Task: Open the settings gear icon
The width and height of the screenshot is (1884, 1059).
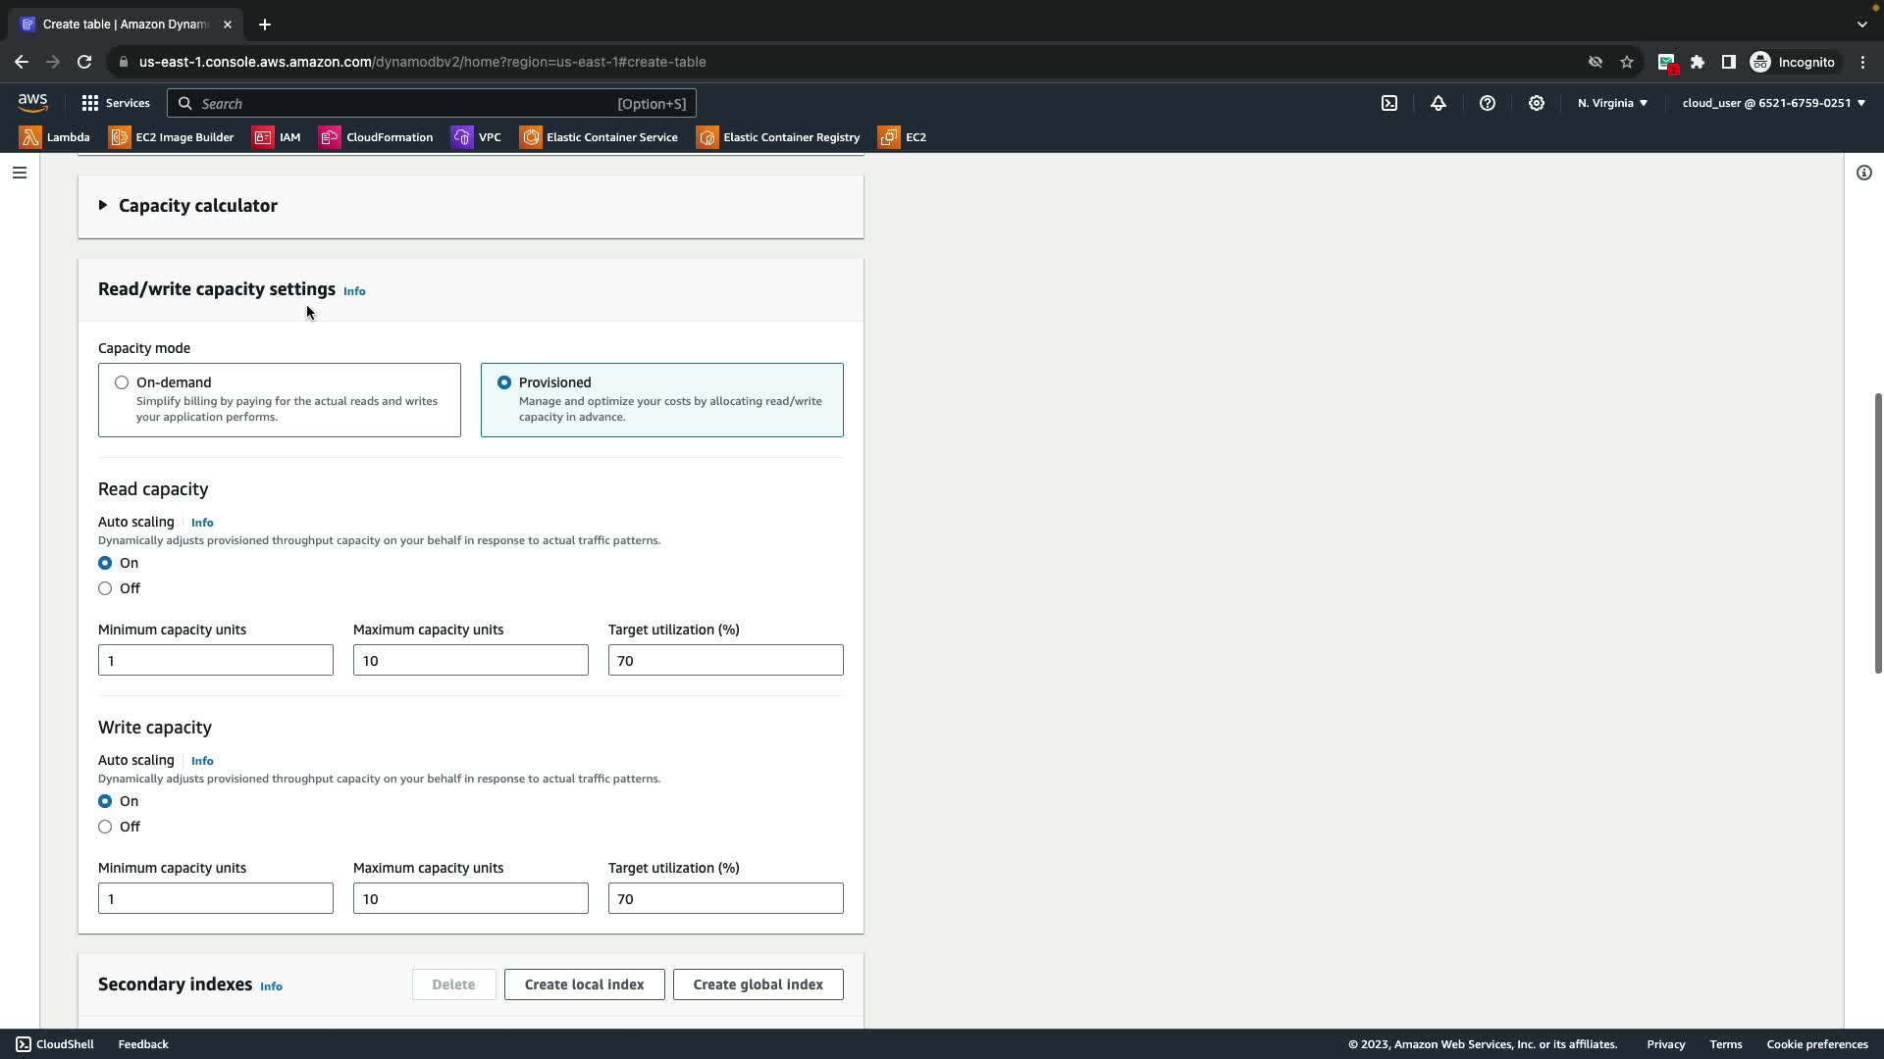Action: 1537,103
